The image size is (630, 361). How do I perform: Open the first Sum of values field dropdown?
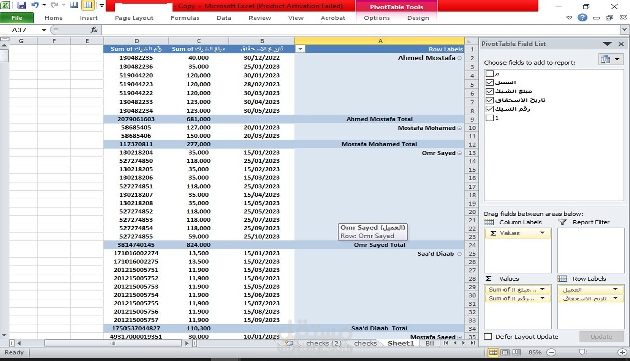(542, 289)
